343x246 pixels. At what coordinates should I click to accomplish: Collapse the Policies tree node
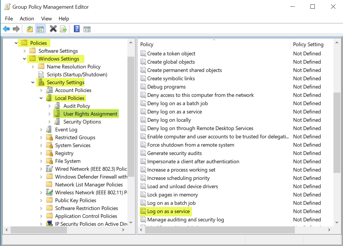click(x=16, y=43)
